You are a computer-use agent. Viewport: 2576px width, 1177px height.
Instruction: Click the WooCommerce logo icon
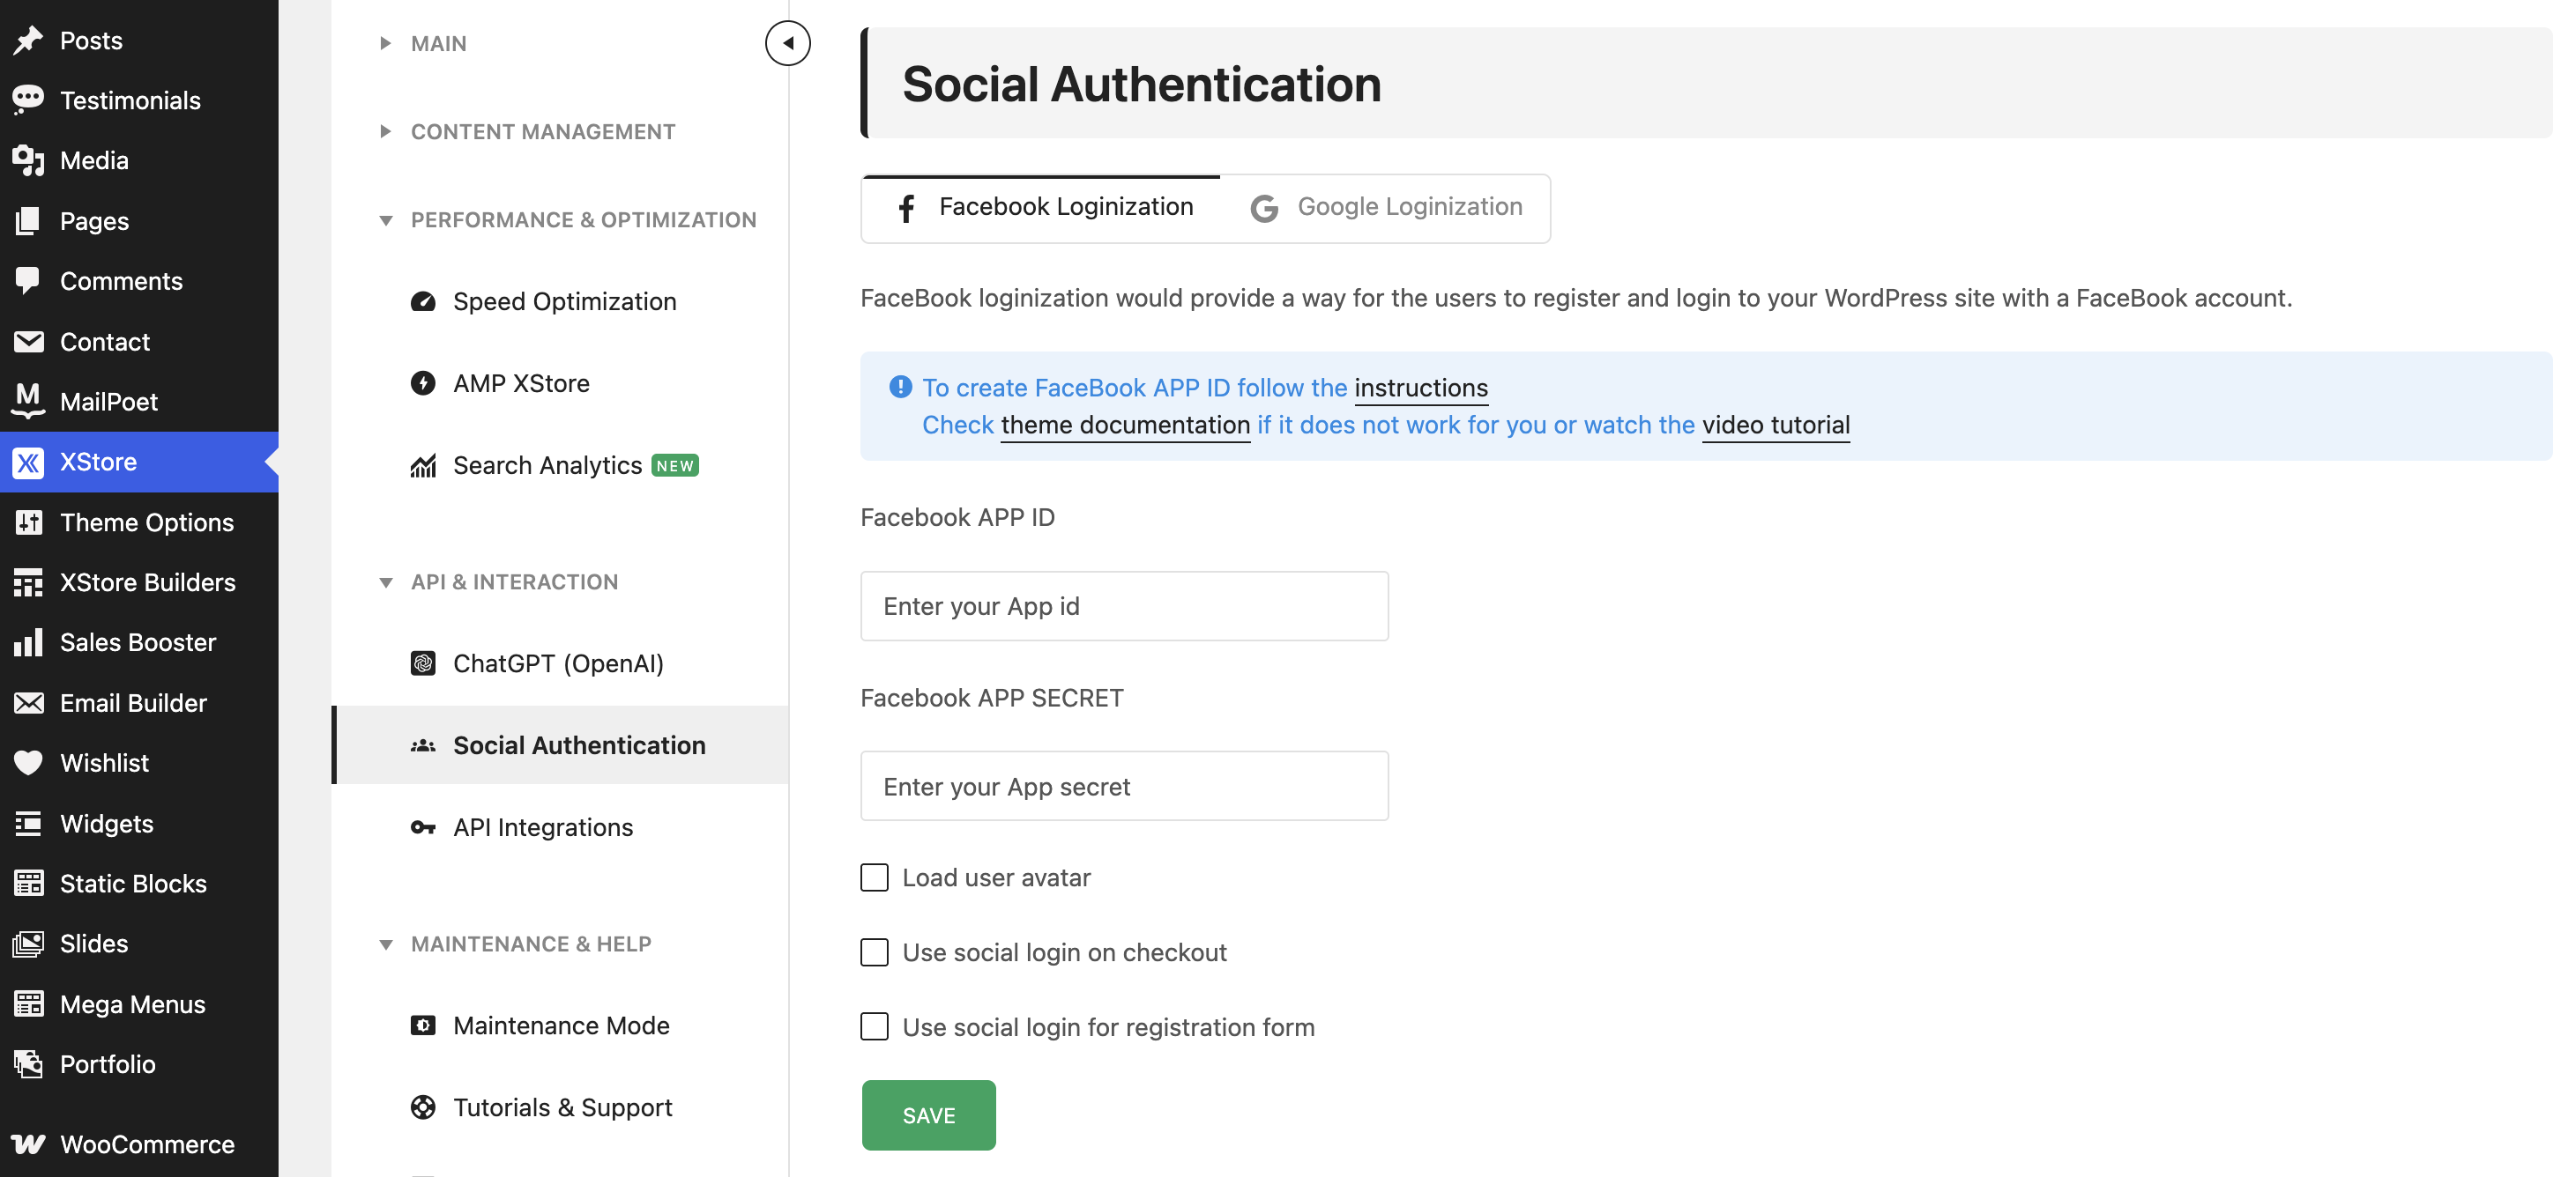(x=28, y=1145)
